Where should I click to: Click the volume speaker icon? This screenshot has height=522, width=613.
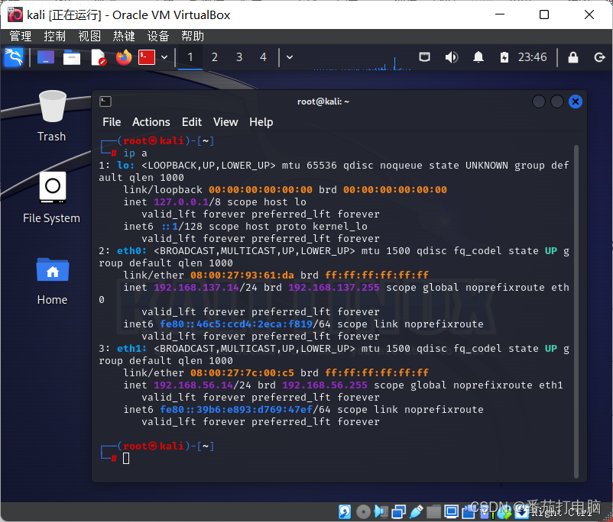[452, 57]
